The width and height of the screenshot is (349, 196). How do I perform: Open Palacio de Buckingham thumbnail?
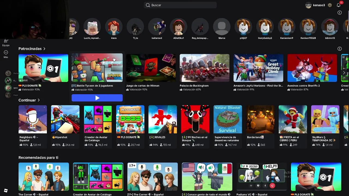(x=204, y=68)
